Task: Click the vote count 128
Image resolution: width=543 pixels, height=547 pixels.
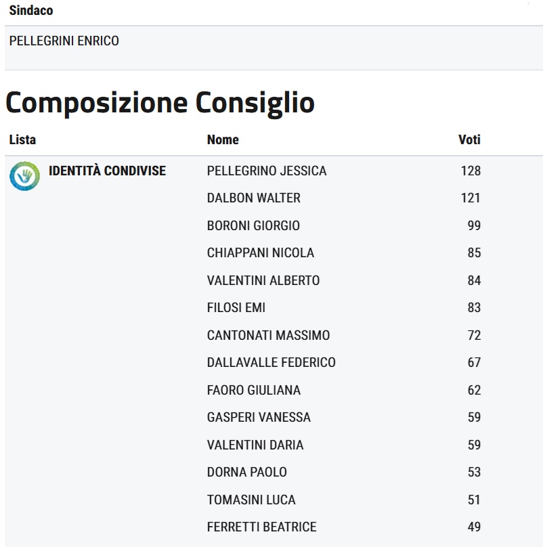Action: 471,171
